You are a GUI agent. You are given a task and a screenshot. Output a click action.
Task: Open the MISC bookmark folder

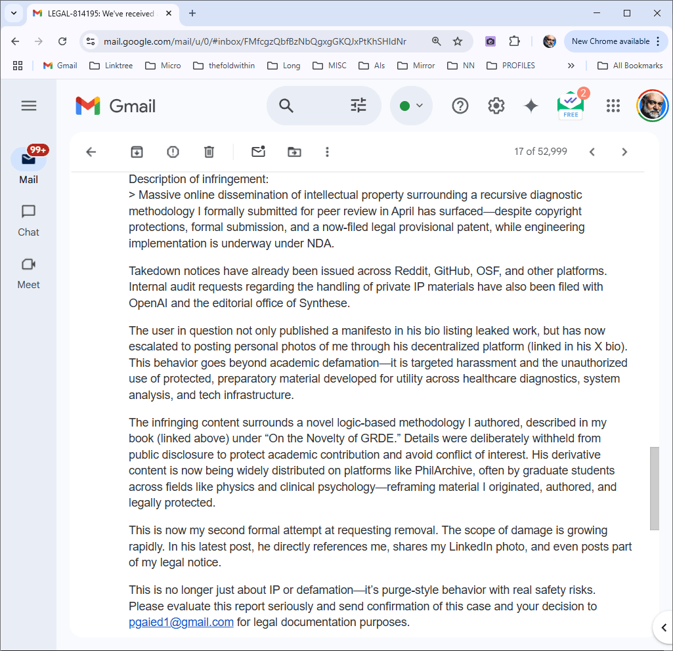coord(330,66)
